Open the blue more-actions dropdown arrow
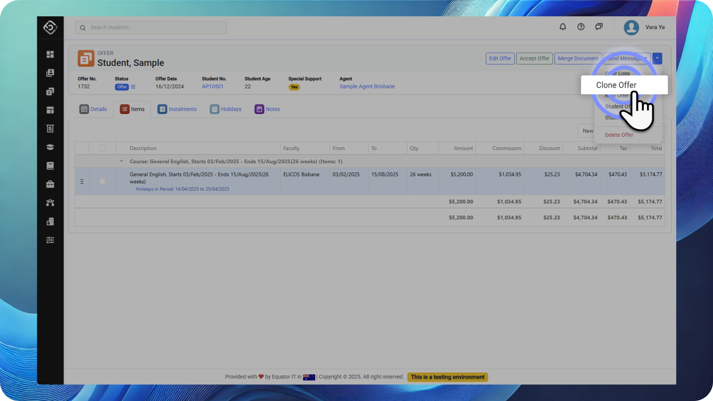713x401 pixels. coord(657,58)
